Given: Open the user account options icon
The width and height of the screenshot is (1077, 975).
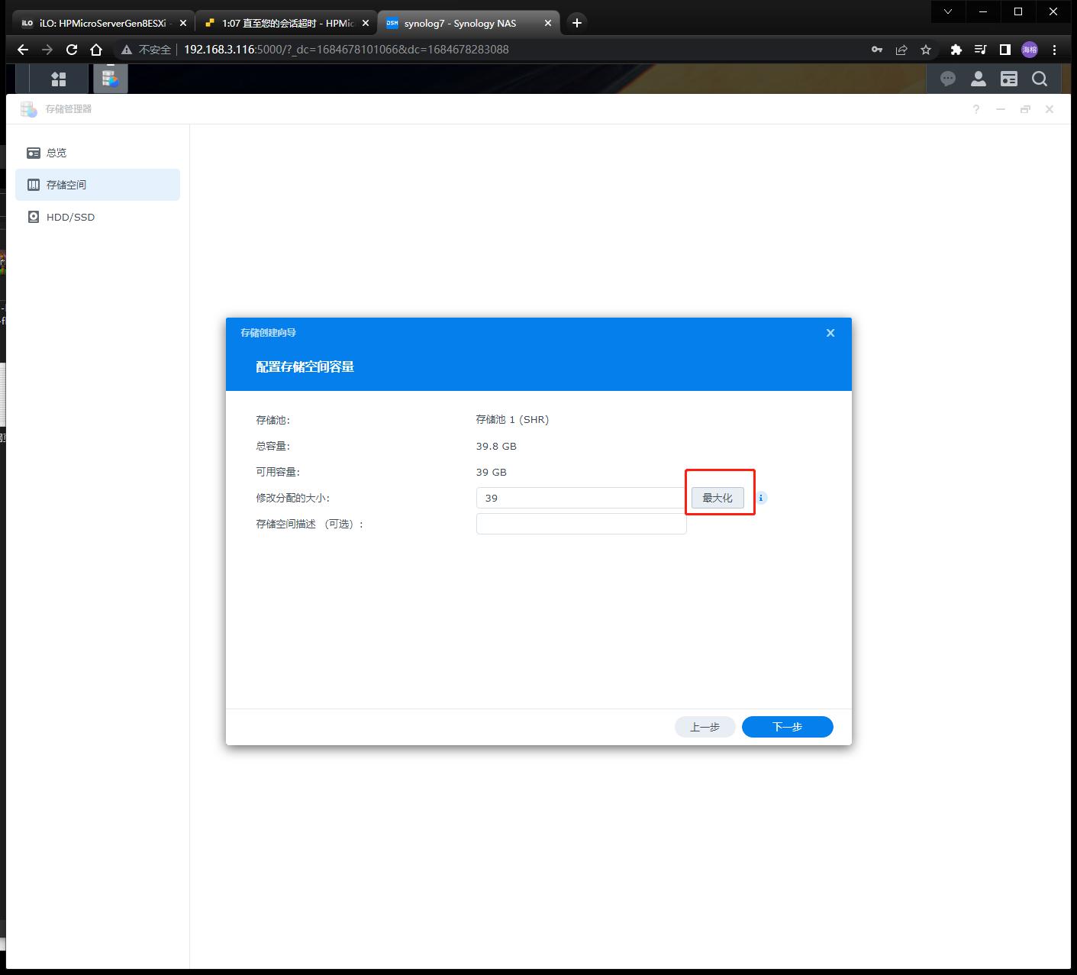Looking at the screenshot, I should tap(979, 79).
